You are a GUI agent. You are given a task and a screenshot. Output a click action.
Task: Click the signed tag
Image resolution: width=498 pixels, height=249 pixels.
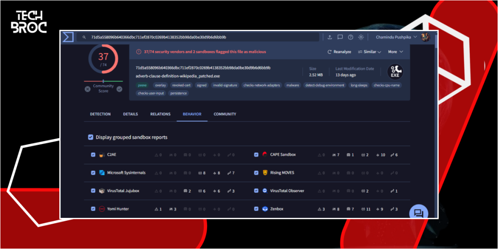(201, 85)
